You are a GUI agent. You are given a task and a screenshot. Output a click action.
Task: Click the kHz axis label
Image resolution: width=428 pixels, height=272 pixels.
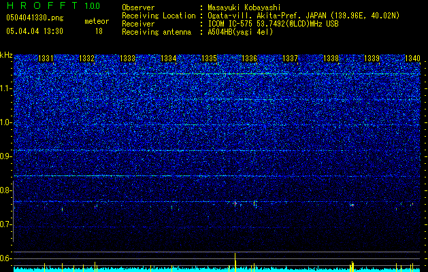[x=6, y=55]
